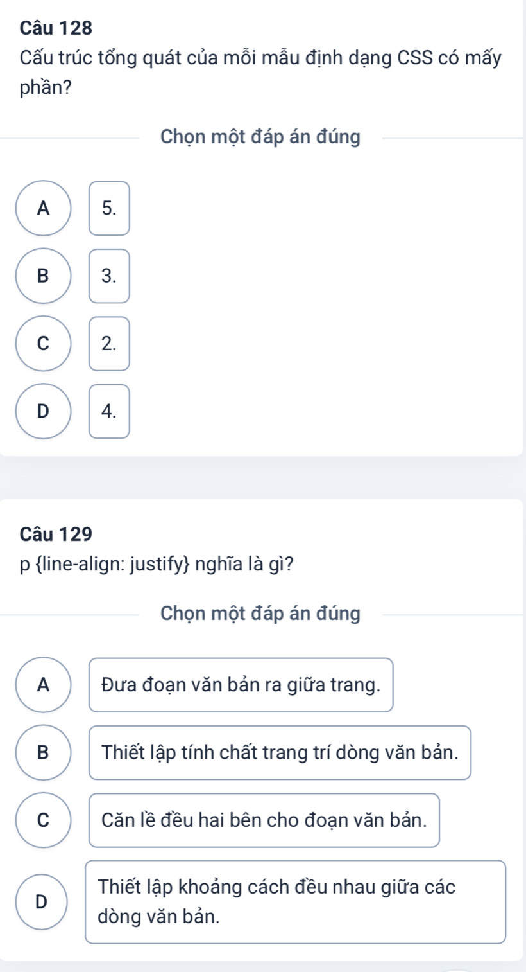The width and height of the screenshot is (526, 972).
Task: Click the answer box labeled "3."
Action: point(109,276)
